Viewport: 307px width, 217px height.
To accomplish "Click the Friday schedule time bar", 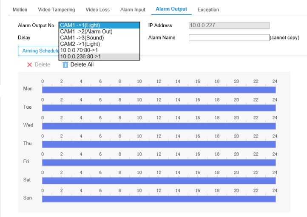I will click(x=159, y=163).
